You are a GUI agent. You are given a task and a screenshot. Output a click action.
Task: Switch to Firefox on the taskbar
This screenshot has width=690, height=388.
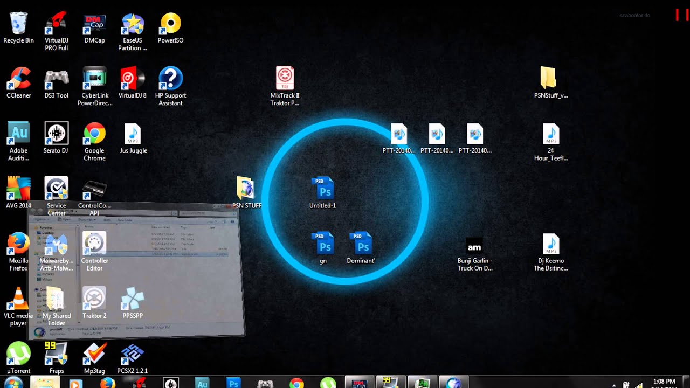[x=108, y=383]
